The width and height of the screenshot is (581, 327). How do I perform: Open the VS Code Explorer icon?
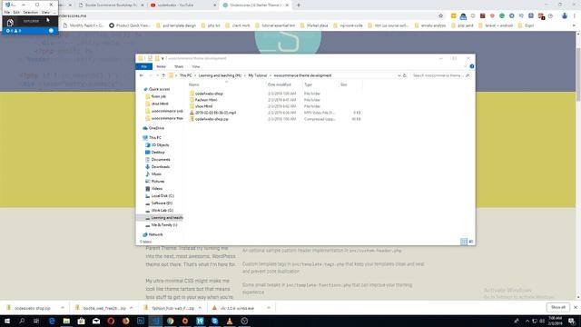pyautogui.click(x=10, y=22)
